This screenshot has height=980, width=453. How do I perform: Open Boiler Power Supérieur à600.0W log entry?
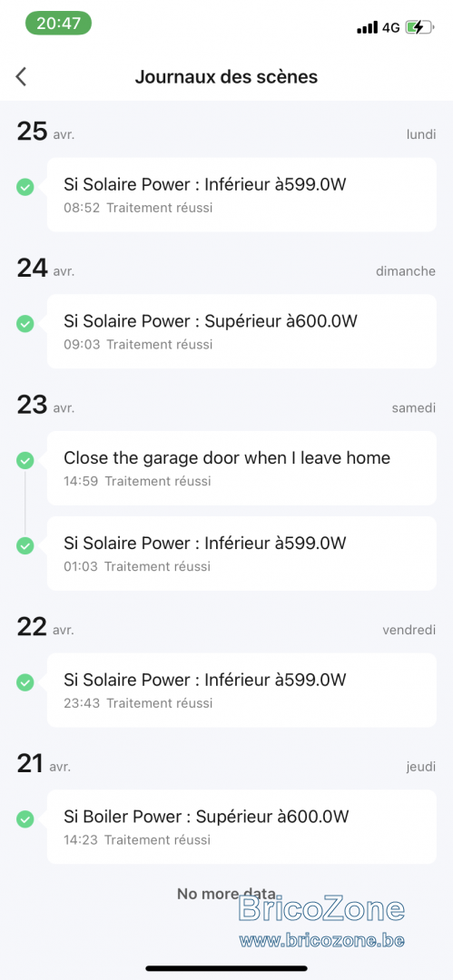tap(241, 827)
